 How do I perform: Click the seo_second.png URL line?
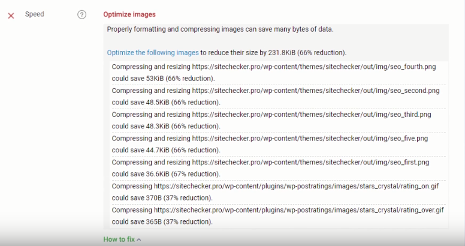[276, 91]
